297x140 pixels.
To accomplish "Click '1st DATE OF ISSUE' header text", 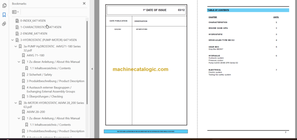I will 155,10.
